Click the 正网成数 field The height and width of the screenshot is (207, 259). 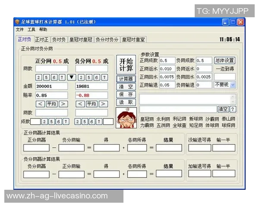click(167, 60)
